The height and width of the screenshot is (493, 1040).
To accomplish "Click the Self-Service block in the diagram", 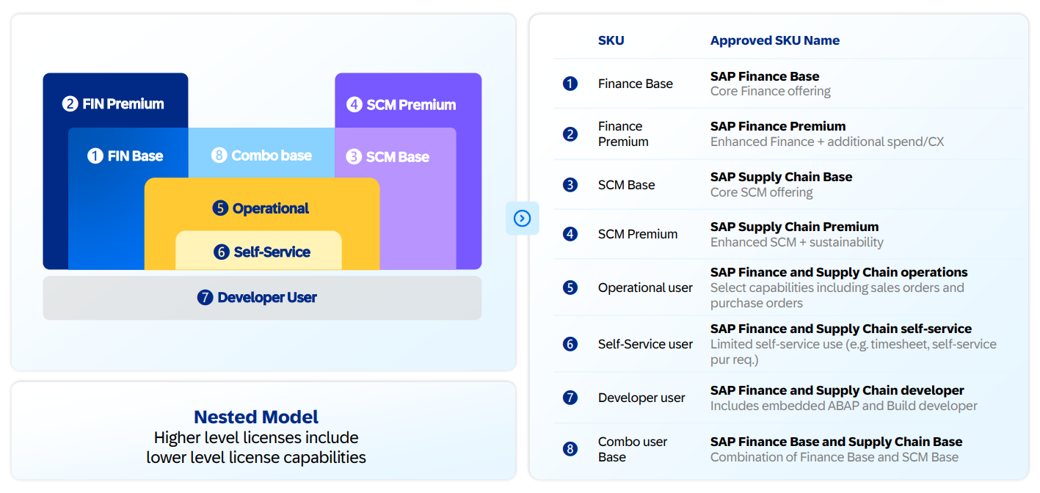I will coord(263,252).
